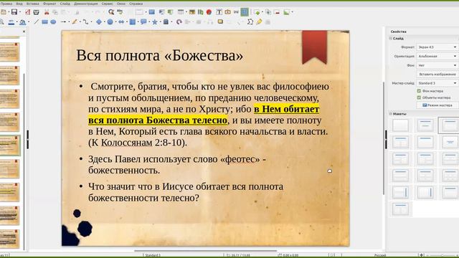Add a new slide icon
459x258 pixels.
tap(257, 12)
